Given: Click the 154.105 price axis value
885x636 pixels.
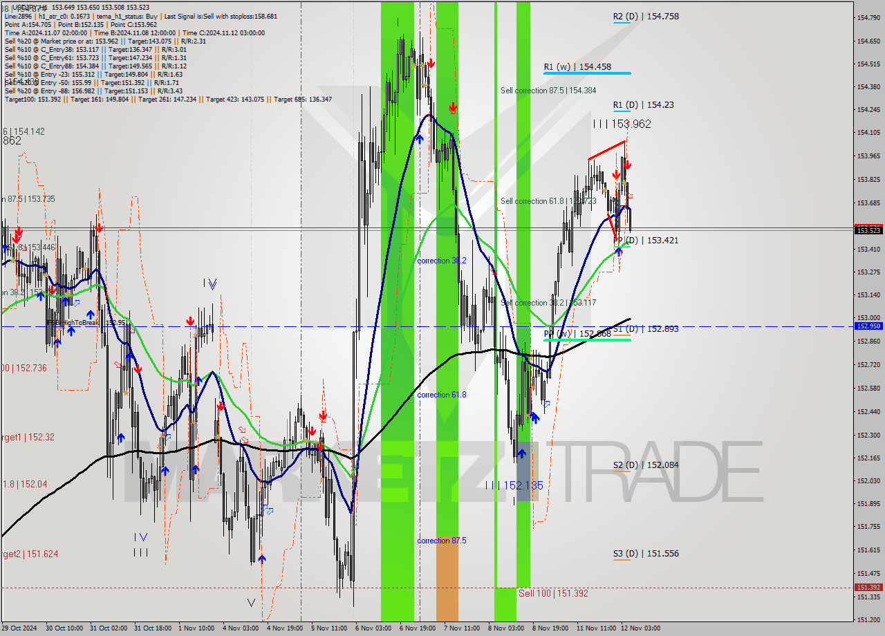Looking at the screenshot, I should point(868,133).
